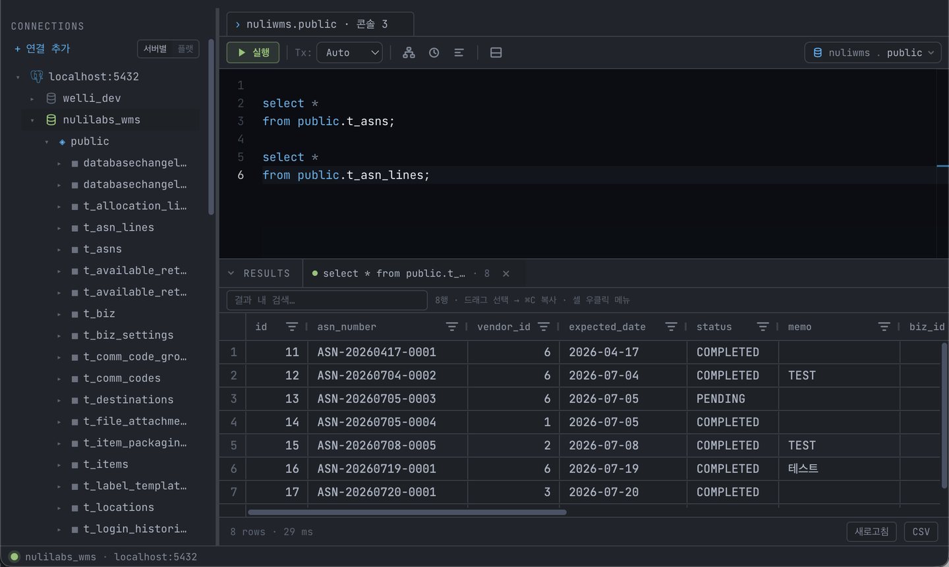Click the welli_dev database icon

pos(51,98)
